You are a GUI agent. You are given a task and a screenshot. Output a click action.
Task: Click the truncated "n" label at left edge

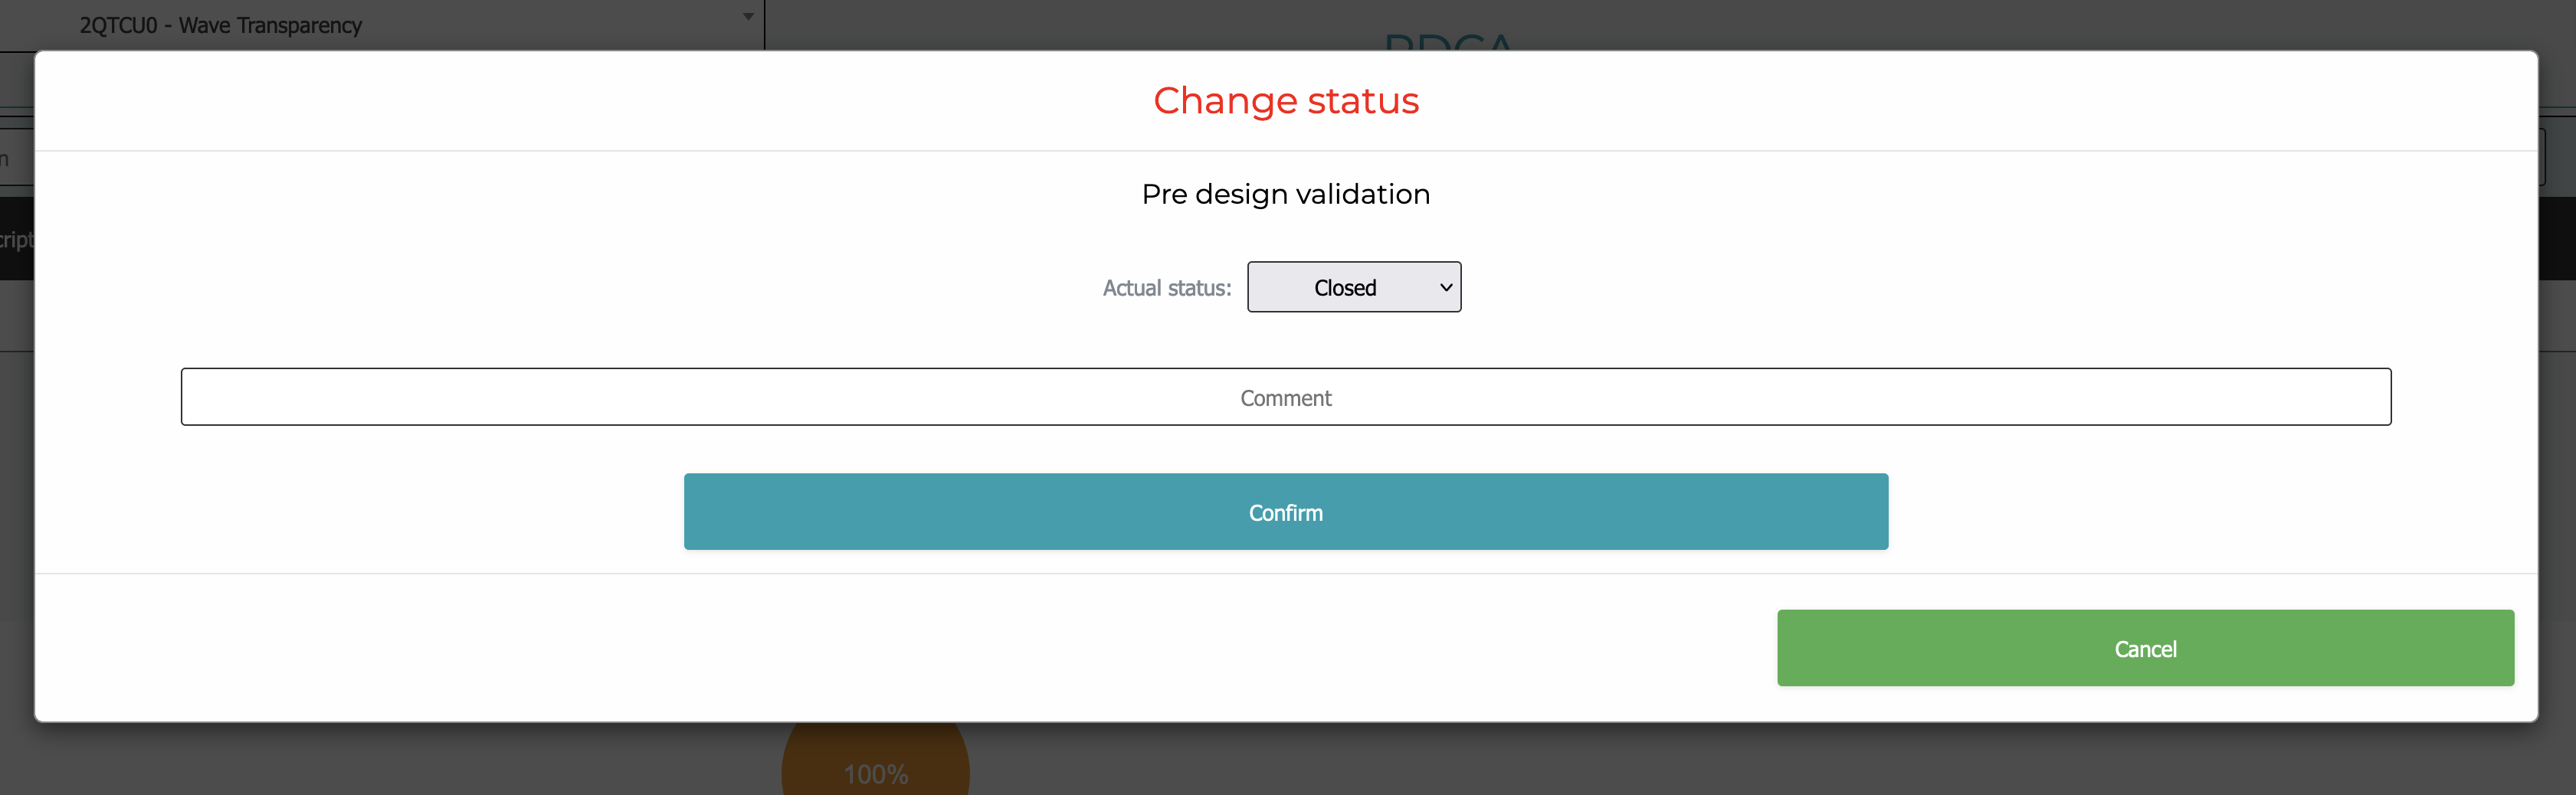[x=5, y=159]
